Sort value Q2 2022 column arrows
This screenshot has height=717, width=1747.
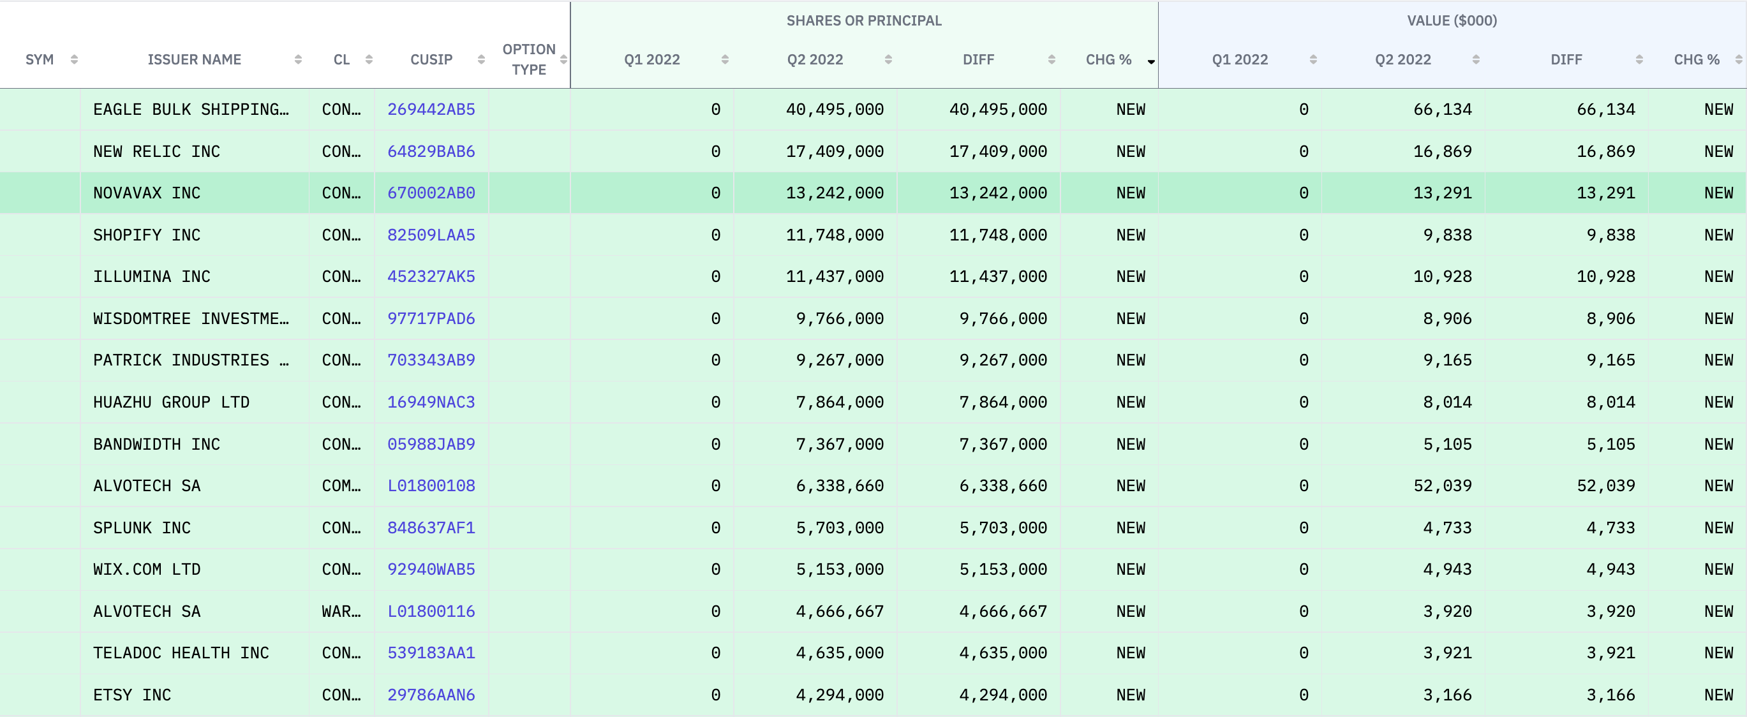[1476, 60]
